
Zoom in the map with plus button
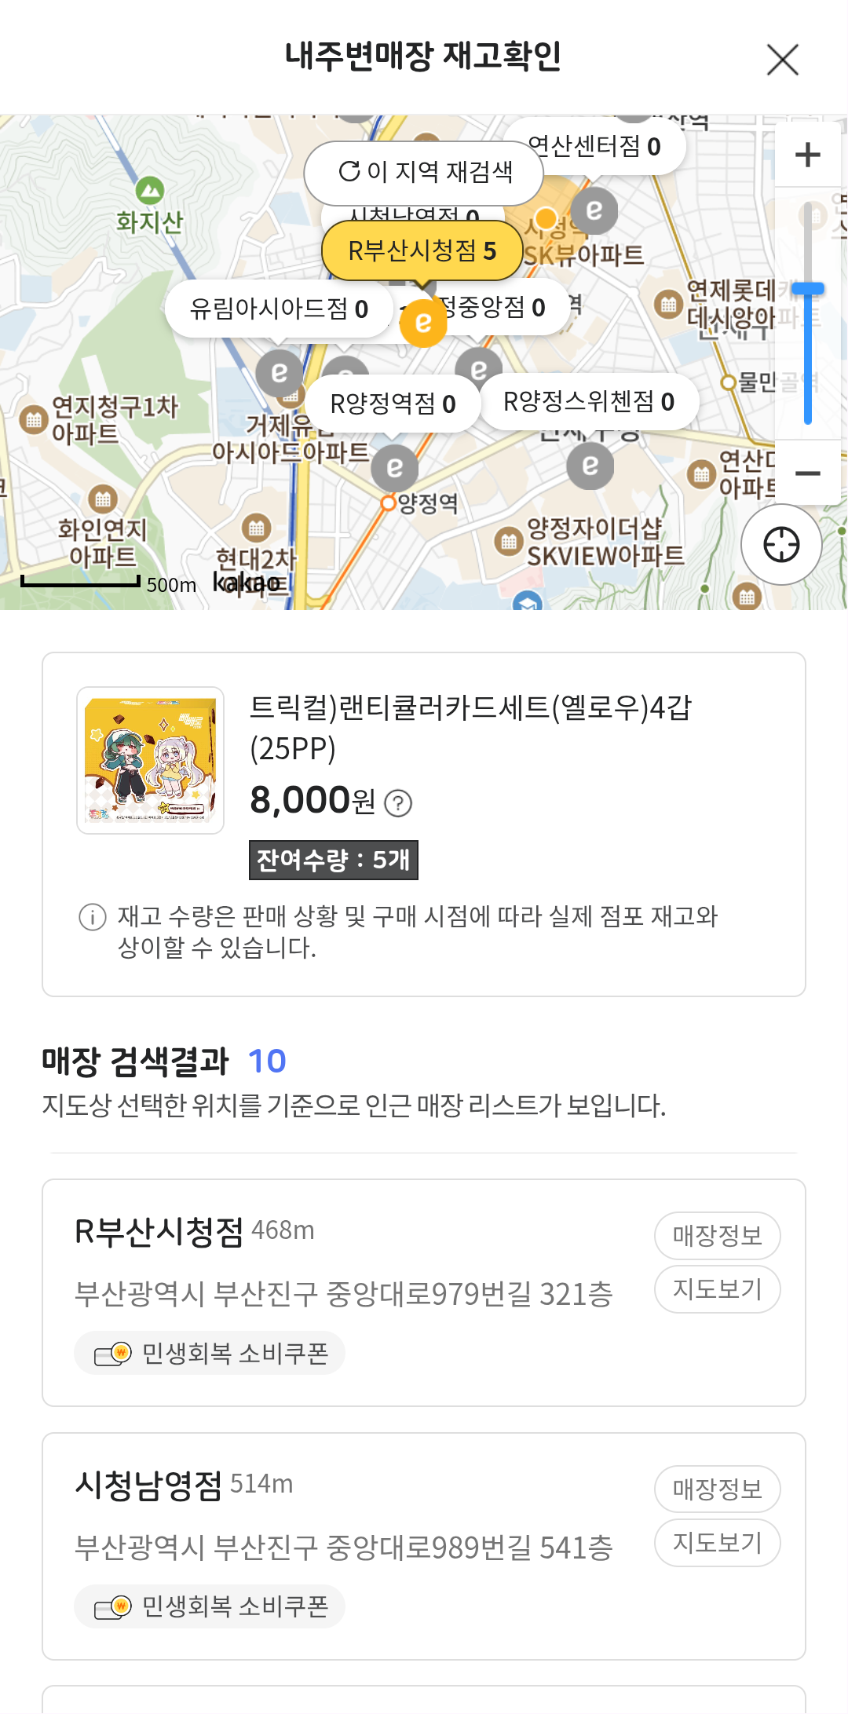click(x=807, y=155)
